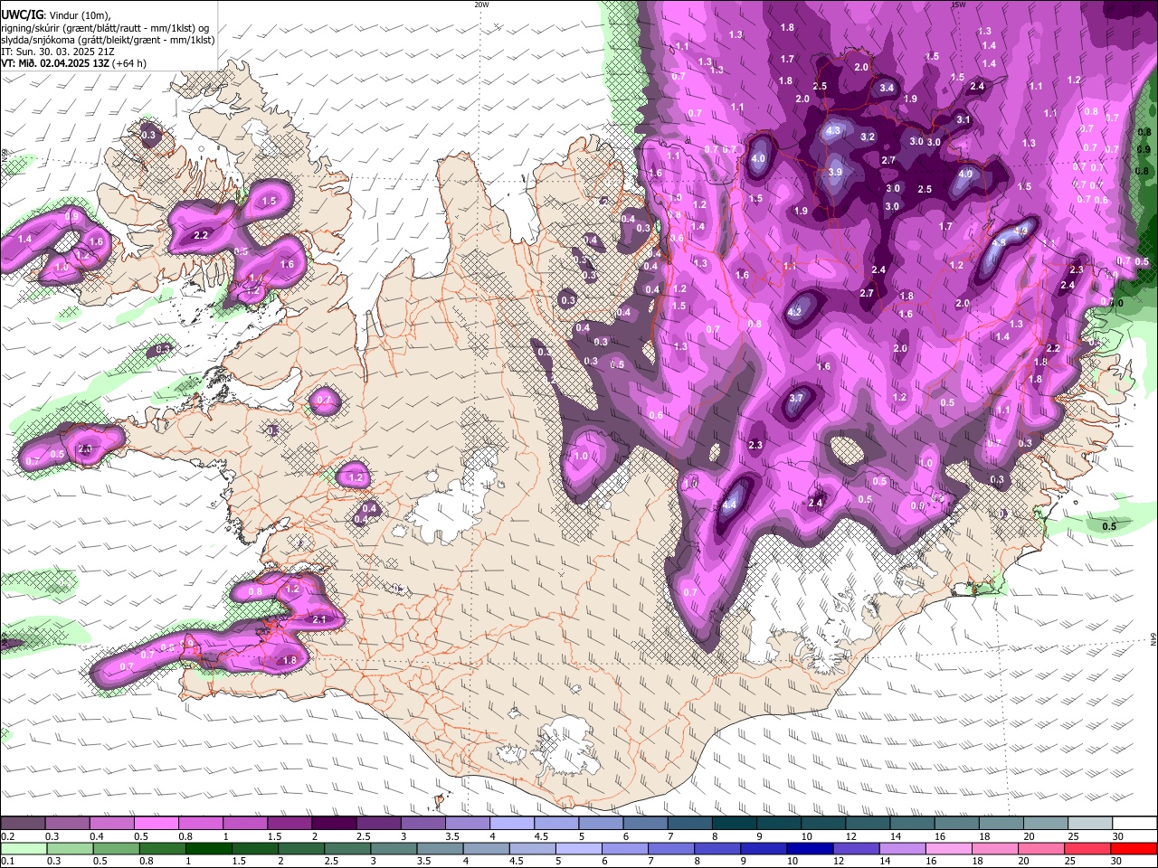Click the initial time 'IT: Sun. 30. 03. 2025 21Z'

(x=59, y=52)
